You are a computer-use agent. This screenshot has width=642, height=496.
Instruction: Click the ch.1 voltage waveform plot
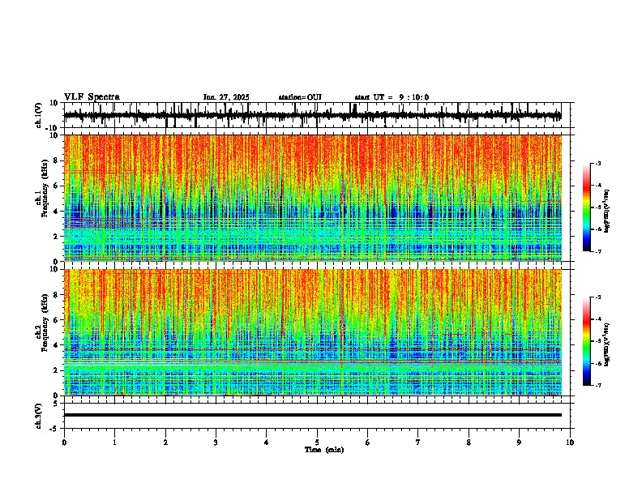point(319,115)
